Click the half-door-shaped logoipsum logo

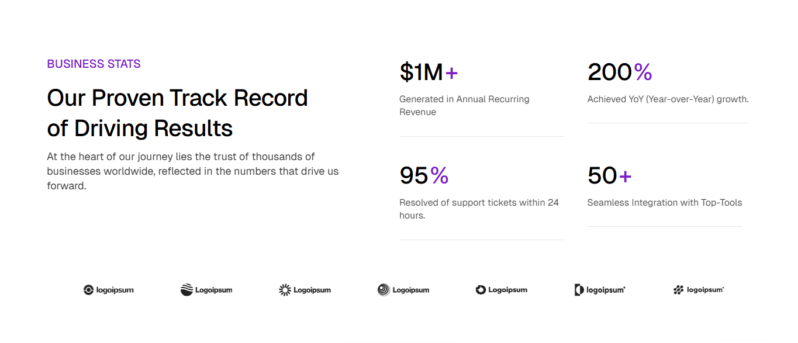[x=600, y=290]
